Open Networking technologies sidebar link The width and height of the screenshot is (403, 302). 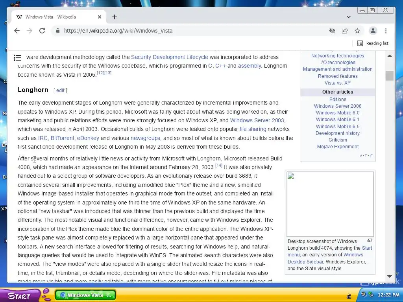tap(337, 56)
